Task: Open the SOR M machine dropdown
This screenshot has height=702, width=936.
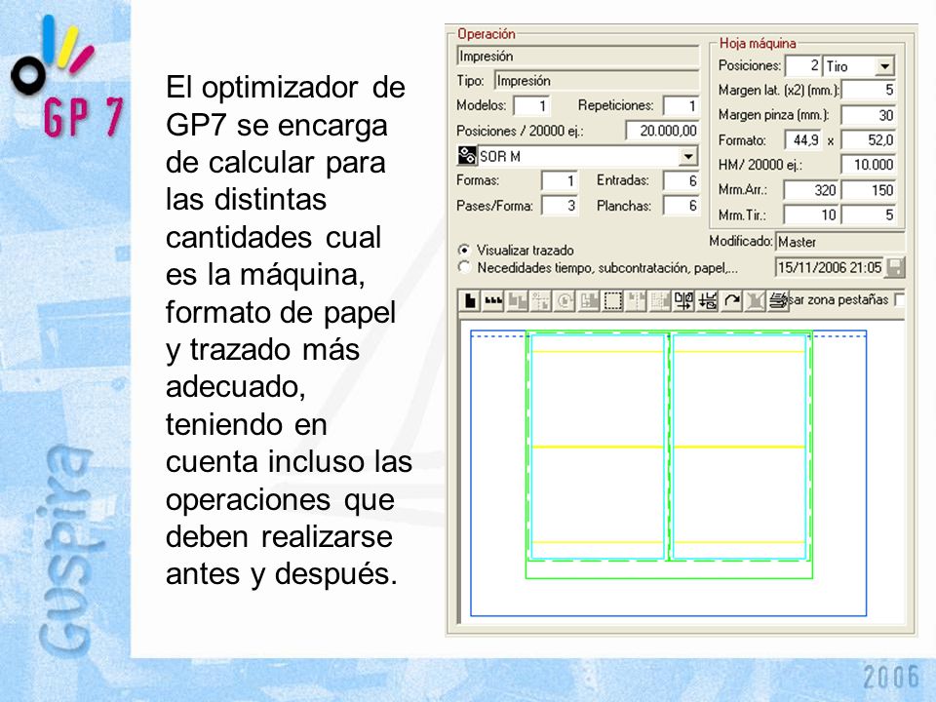Action: point(688,156)
